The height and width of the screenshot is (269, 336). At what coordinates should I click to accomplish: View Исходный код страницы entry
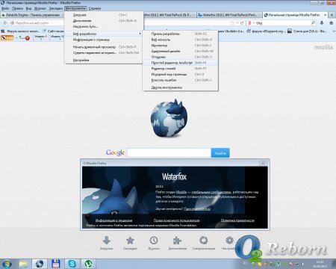coord(181,74)
